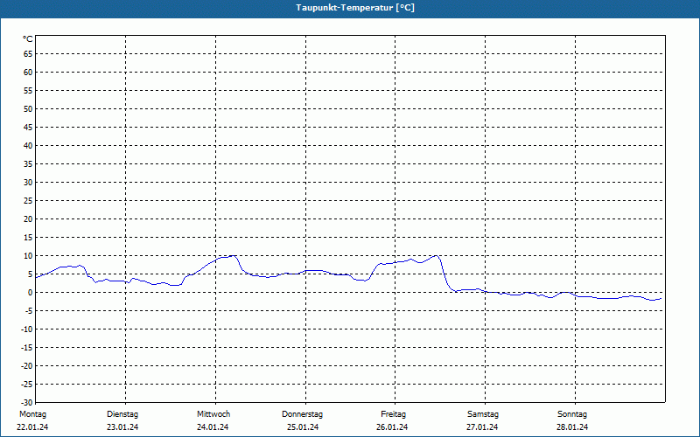
Task: Click the date 23.01.24
Action: point(122,427)
